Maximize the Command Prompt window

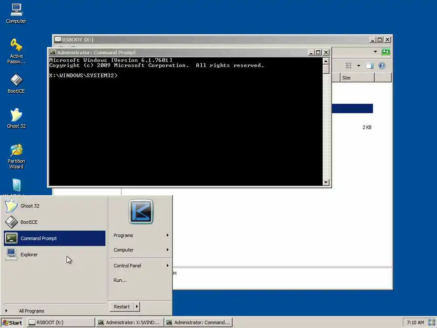318,53
